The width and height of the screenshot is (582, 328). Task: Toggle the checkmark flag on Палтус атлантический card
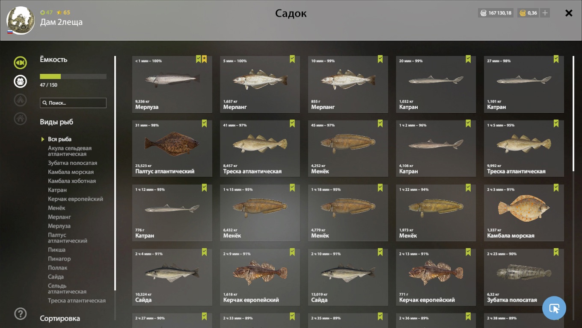[204, 123]
